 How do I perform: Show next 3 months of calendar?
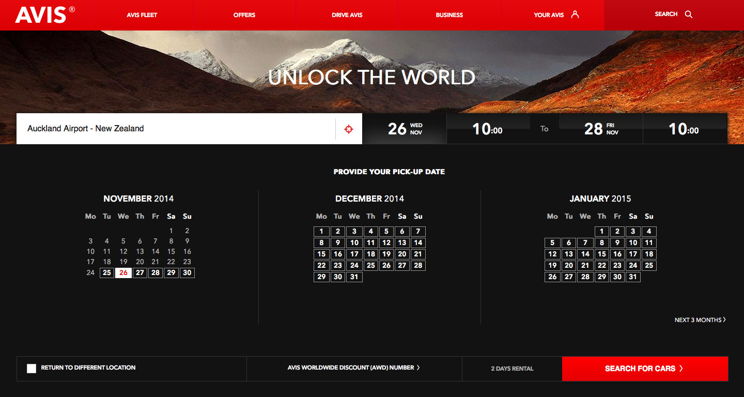[700, 320]
